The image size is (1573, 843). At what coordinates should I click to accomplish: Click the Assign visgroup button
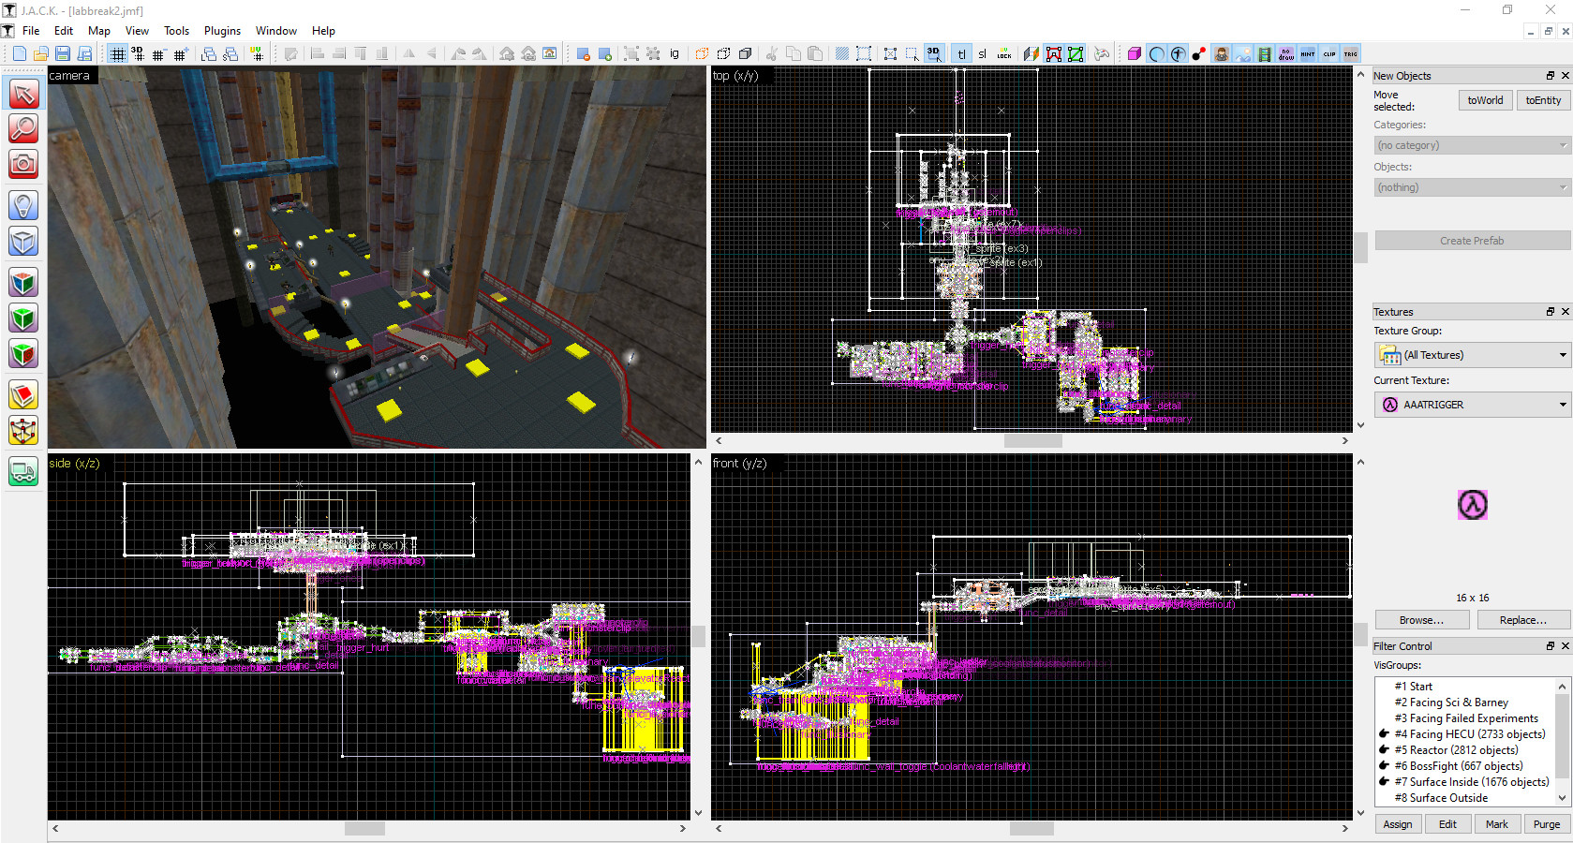click(1398, 824)
